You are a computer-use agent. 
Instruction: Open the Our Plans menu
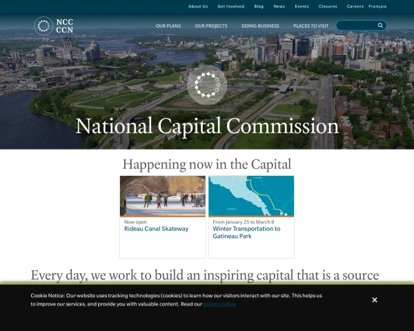tap(168, 26)
